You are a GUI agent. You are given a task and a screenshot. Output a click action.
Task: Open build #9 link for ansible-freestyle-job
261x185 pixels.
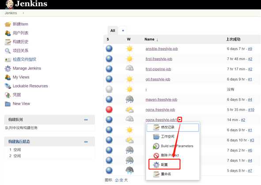point(250,49)
